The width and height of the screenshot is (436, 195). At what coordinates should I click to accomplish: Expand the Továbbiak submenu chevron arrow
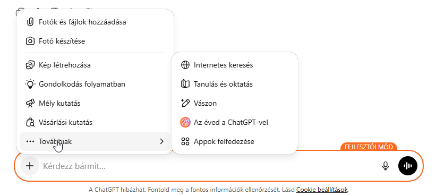click(162, 141)
